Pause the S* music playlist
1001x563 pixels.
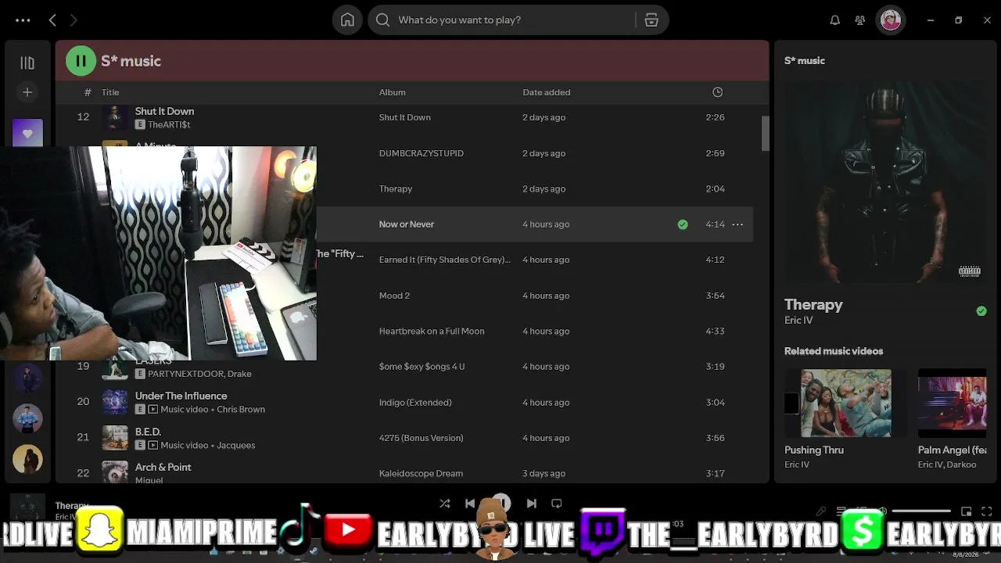click(x=81, y=61)
